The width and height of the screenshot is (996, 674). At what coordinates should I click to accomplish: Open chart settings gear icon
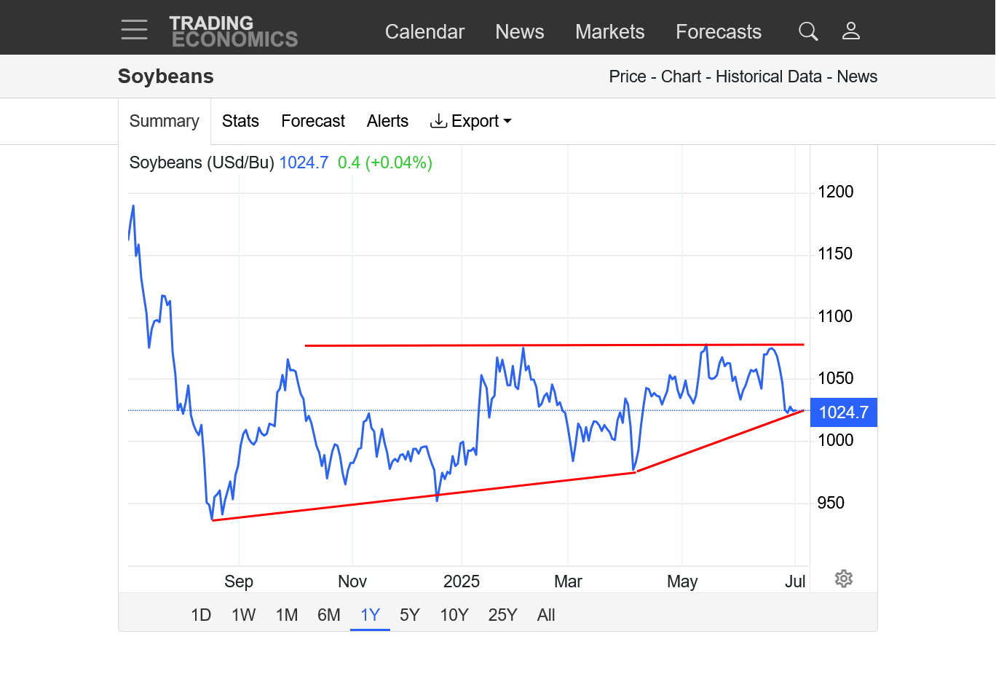click(x=844, y=579)
